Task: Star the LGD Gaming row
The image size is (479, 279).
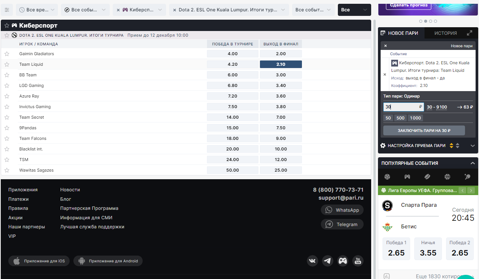Action: [x=7, y=85]
